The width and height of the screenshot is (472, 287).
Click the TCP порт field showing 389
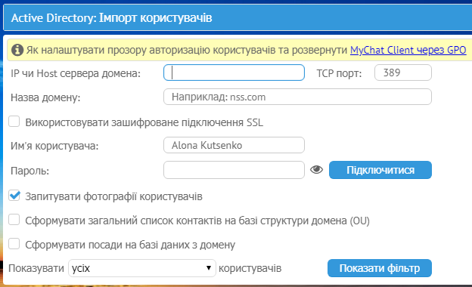pyautogui.click(x=403, y=73)
